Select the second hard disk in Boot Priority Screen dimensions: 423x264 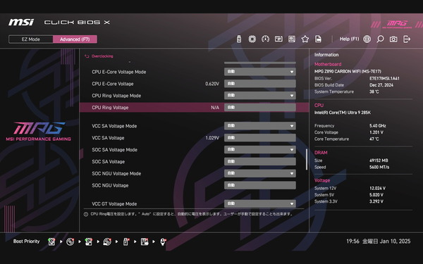tap(89, 241)
